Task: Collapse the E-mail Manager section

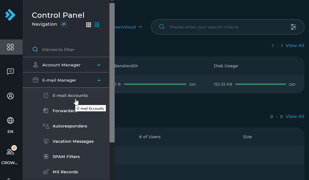Action: pos(98,80)
